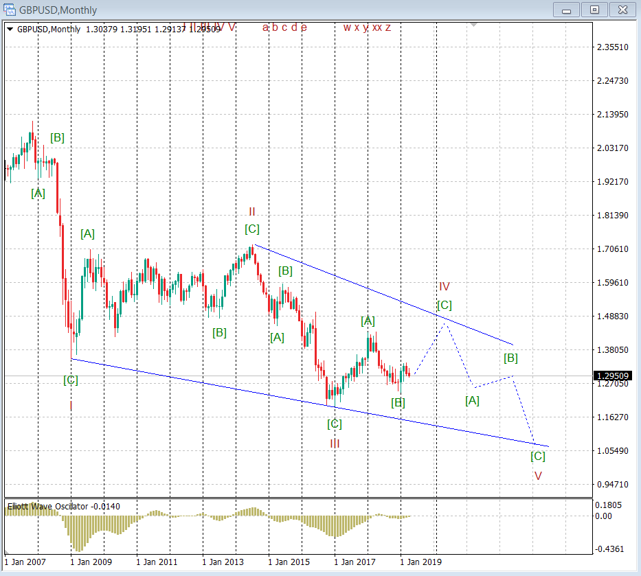The image size is (641, 576).
Task: Click the 1 Jan 2009 time axis label
Action: 91,562
